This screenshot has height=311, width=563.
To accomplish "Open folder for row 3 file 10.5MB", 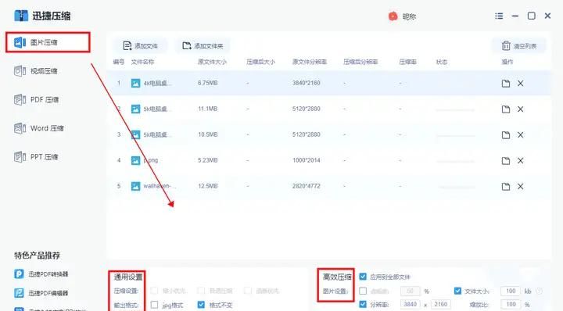I will [x=506, y=135].
